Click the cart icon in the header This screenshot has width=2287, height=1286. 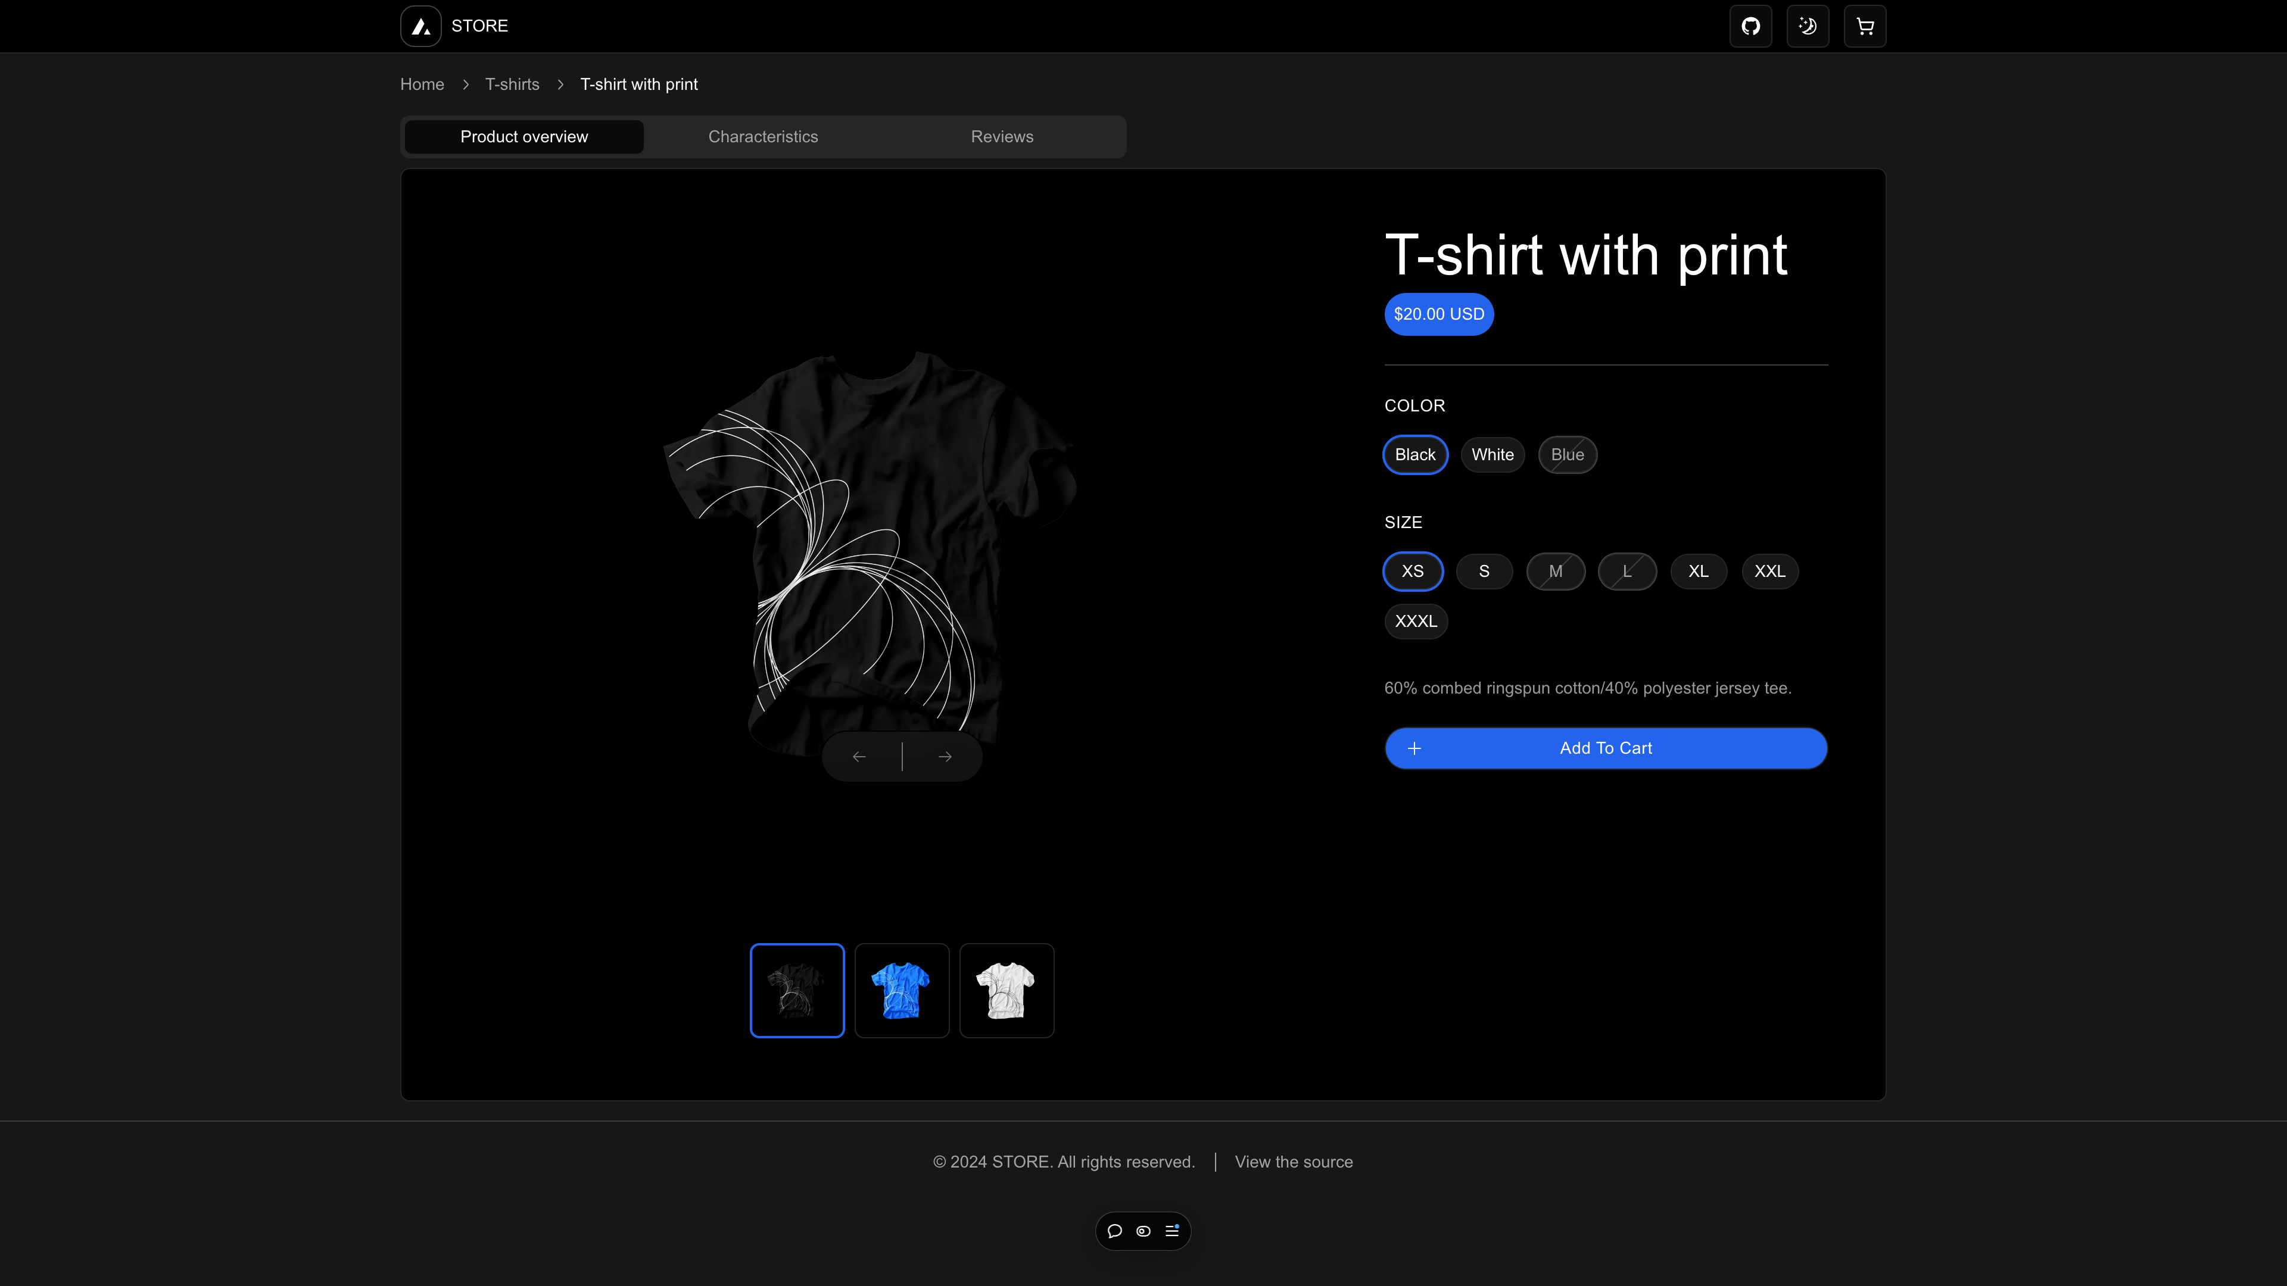(x=1865, y=25)
